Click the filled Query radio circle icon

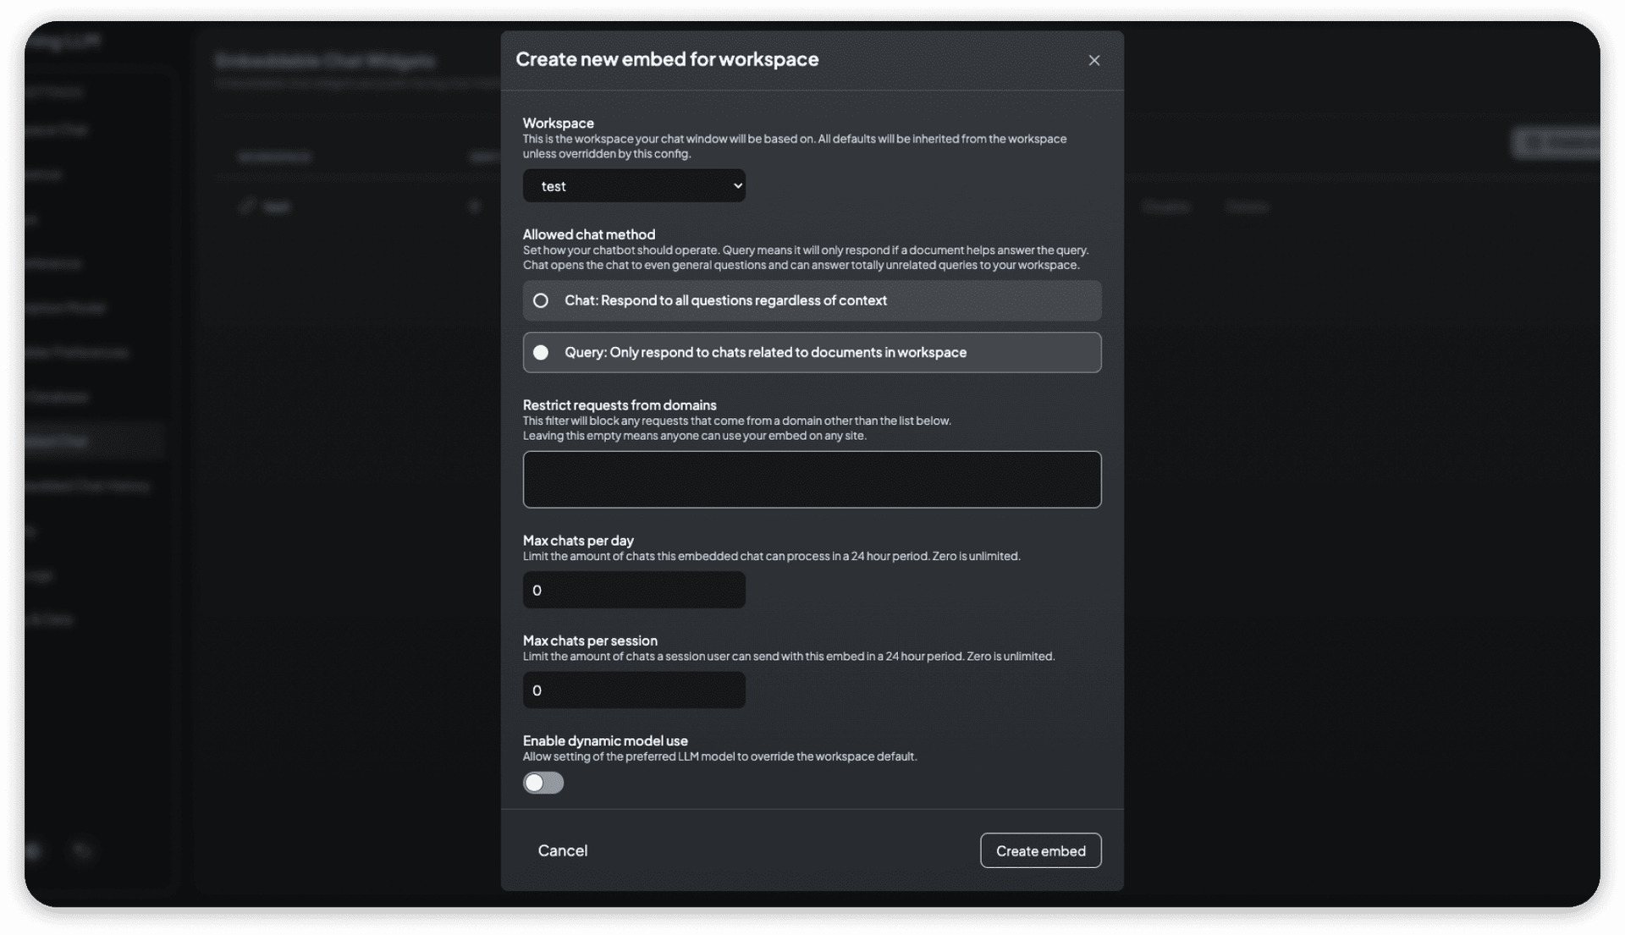click(541, 353)
